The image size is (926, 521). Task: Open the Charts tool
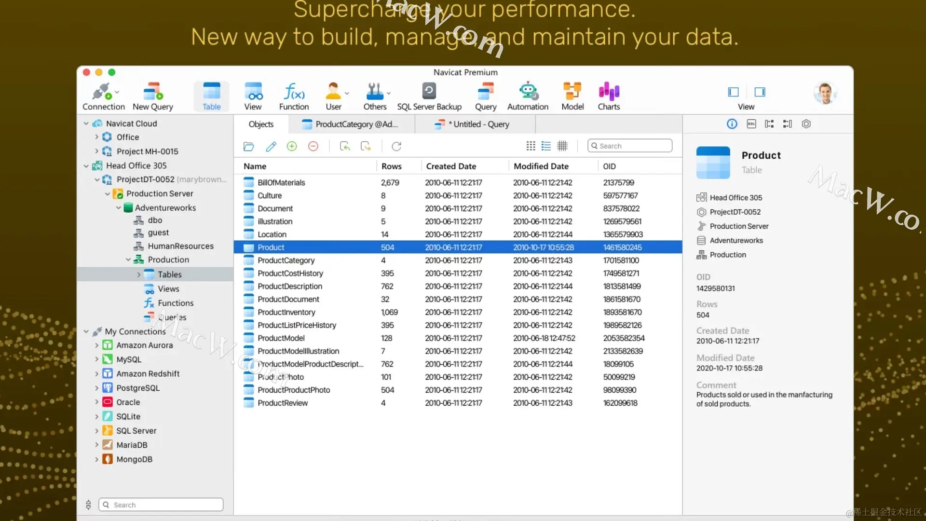[x=609, y=92]
